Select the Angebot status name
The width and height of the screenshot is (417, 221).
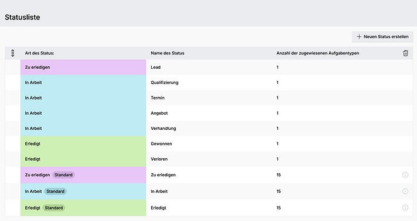160,113
